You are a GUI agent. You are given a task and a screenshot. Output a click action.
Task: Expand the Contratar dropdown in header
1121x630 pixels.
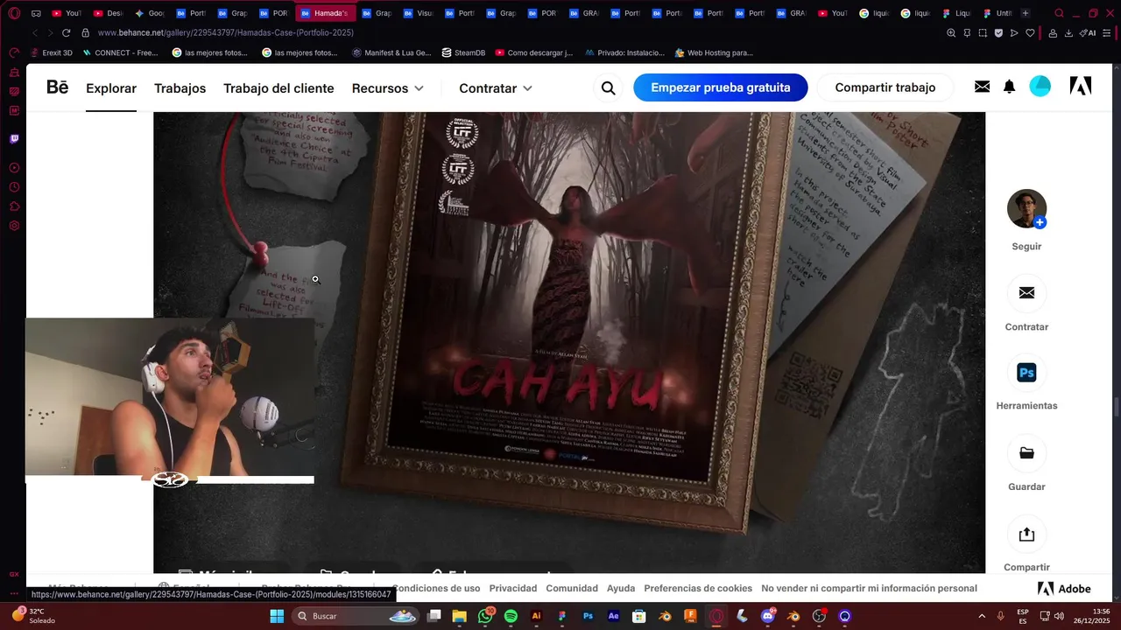[x=496, y=88]
